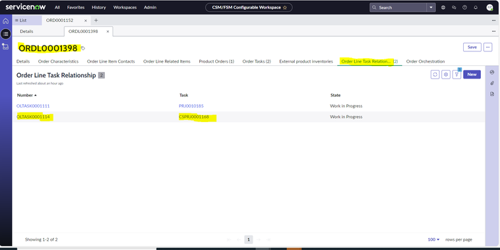Switch to the ORD0001152 tab
Image resolution: width=500 pixels, height=250 pixels.
[59, 20]
